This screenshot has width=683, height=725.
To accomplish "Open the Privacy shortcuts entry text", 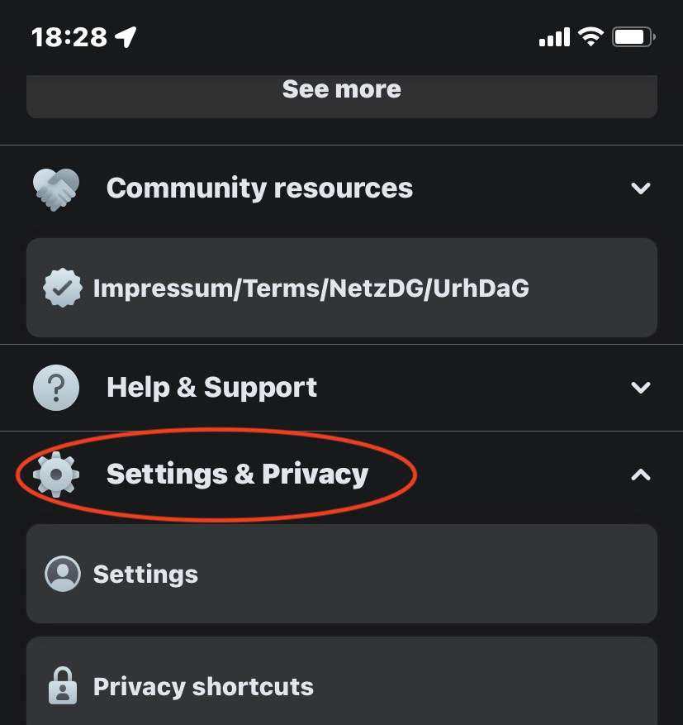I will [203, 687].
